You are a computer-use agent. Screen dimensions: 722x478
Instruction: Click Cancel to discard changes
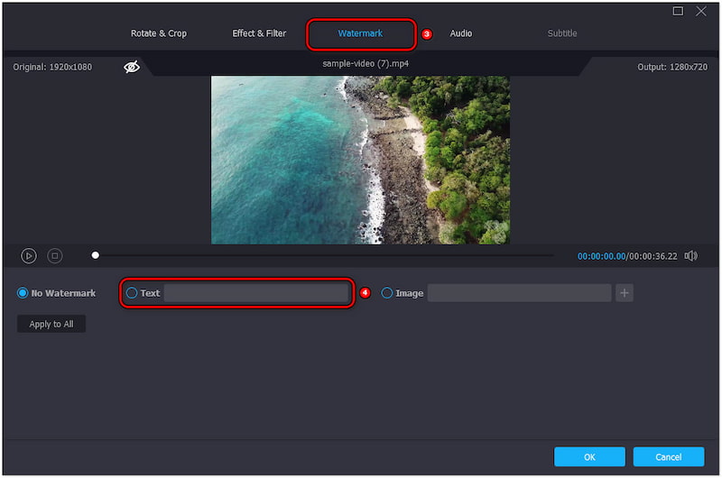(669, 456)
